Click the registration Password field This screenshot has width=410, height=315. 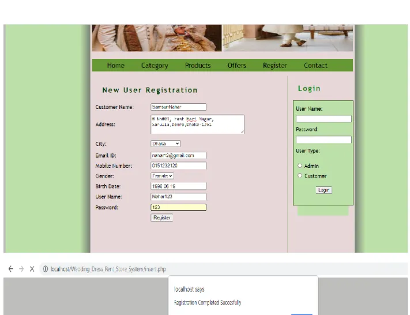pyautogui.click(x=178, y=208)
